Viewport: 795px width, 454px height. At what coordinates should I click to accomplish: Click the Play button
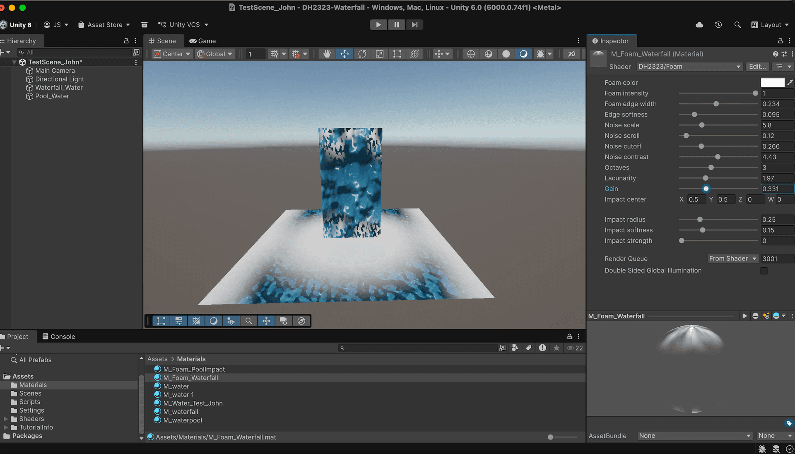(x=378, y=25)
